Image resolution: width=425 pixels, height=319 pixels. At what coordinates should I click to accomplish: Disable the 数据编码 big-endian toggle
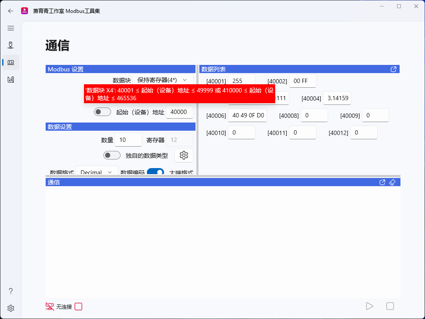(155, 172)
